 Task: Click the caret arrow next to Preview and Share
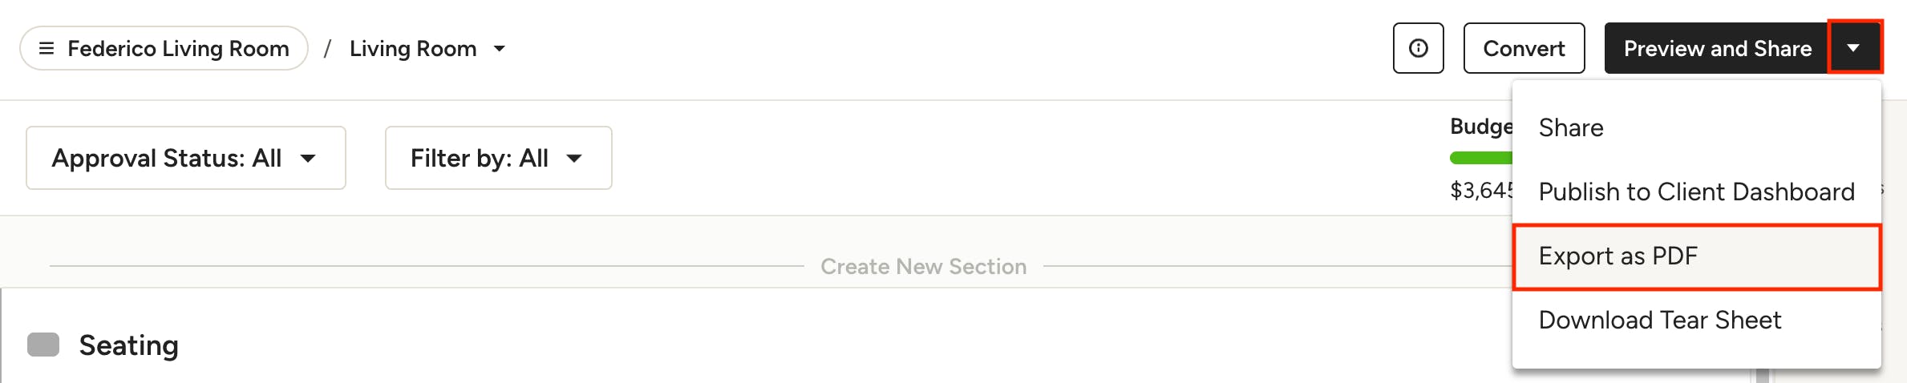1853,49
